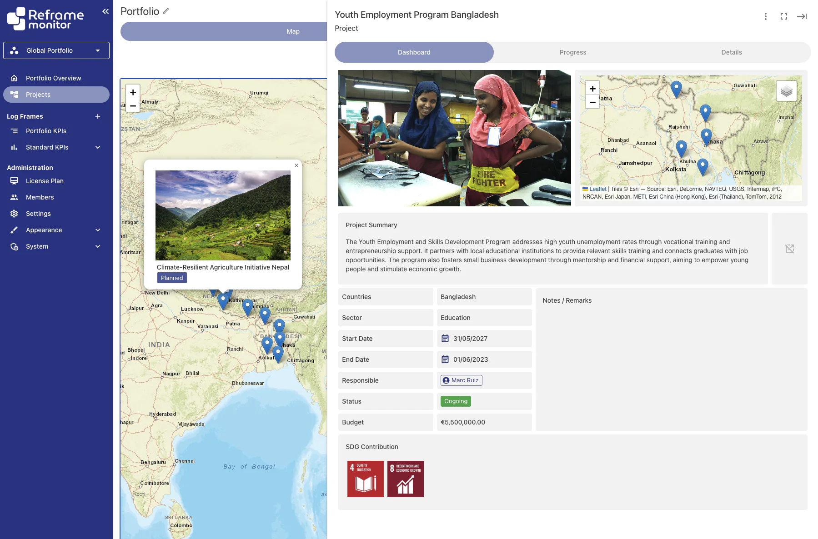Open Projects in the sidebar

pos(56,95)
